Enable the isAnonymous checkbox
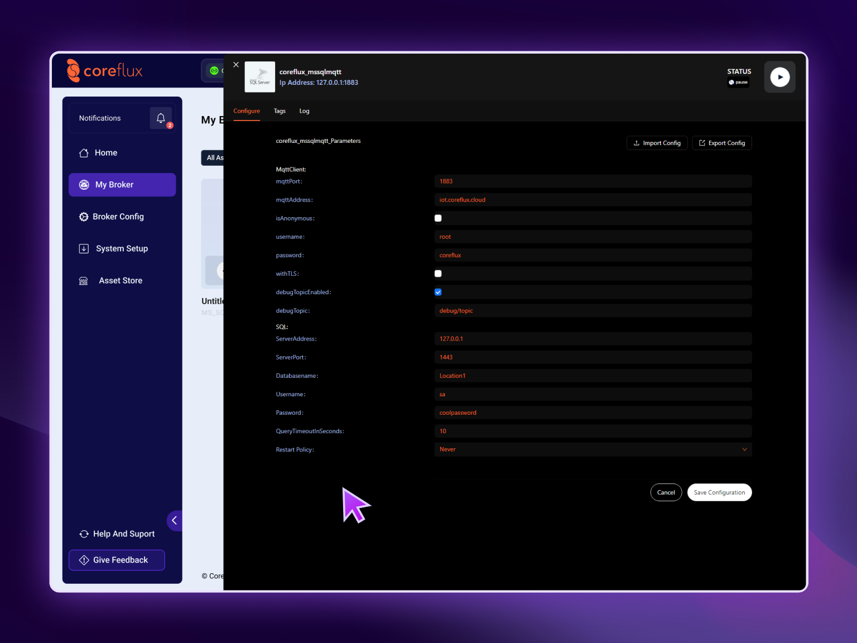Screen dimensions: 857x643 [x=438, y=218]
